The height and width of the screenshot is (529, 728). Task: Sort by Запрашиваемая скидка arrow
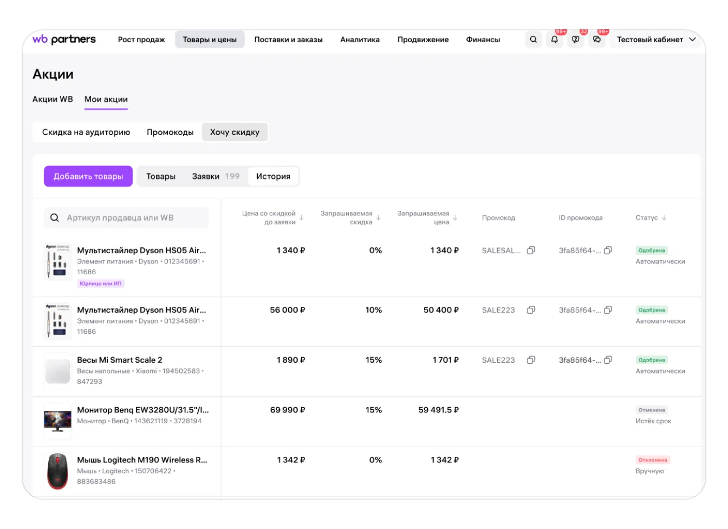379,218
